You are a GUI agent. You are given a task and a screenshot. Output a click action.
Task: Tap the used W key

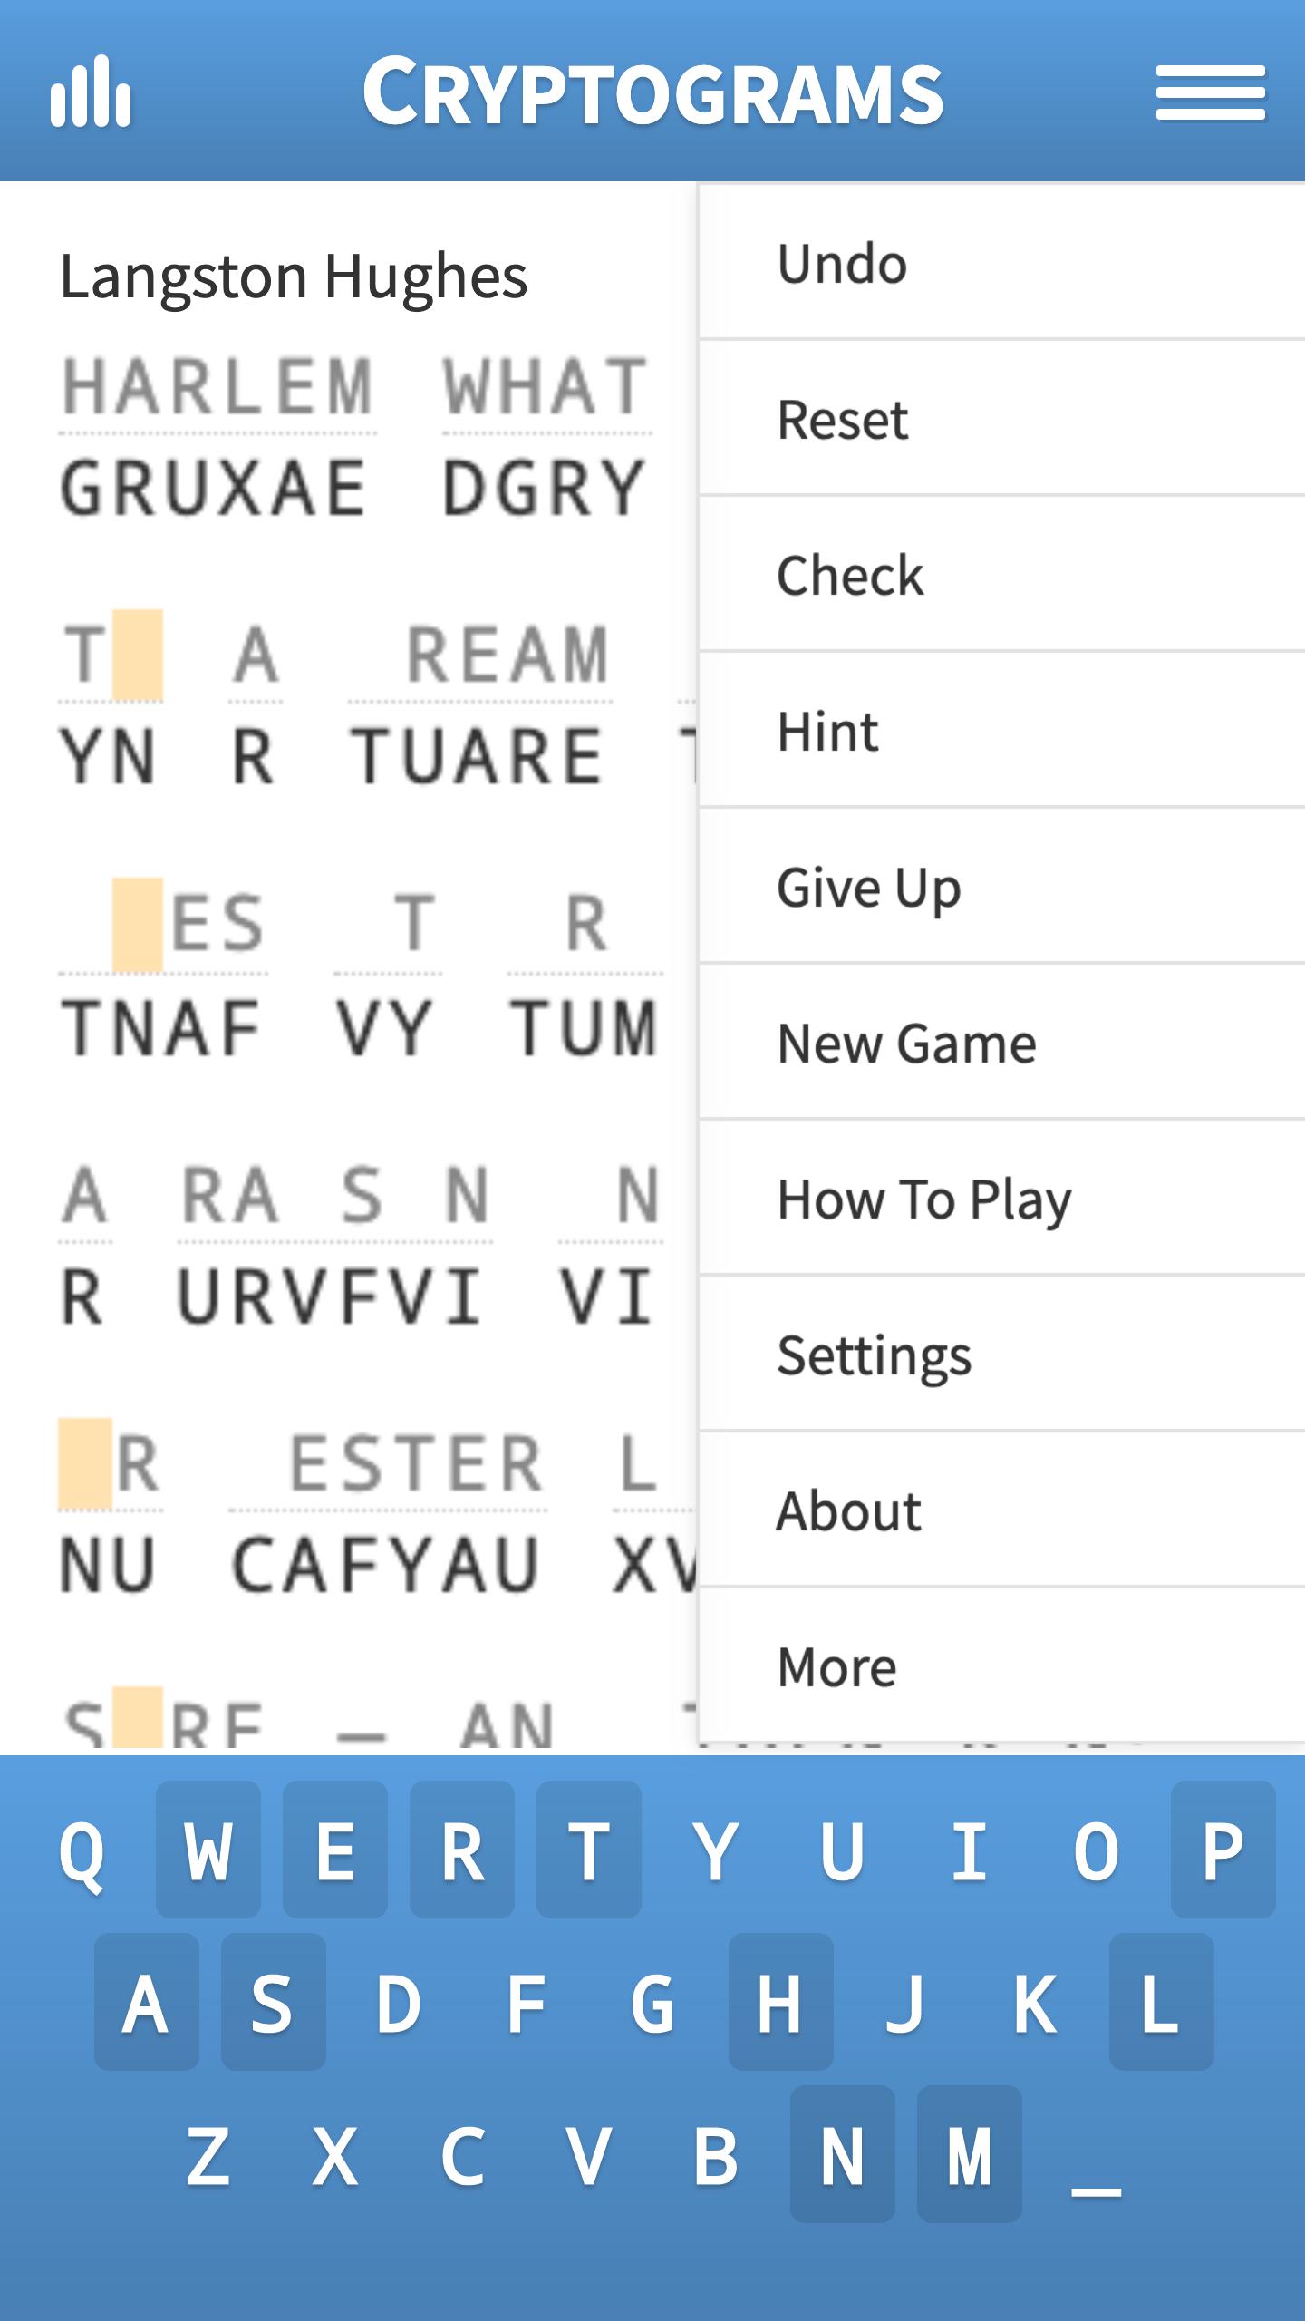[x=208, y=1850]
